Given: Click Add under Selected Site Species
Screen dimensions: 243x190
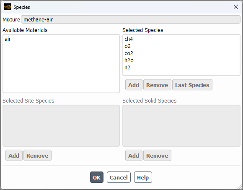Looking at the screenshot, I should 14,156.
